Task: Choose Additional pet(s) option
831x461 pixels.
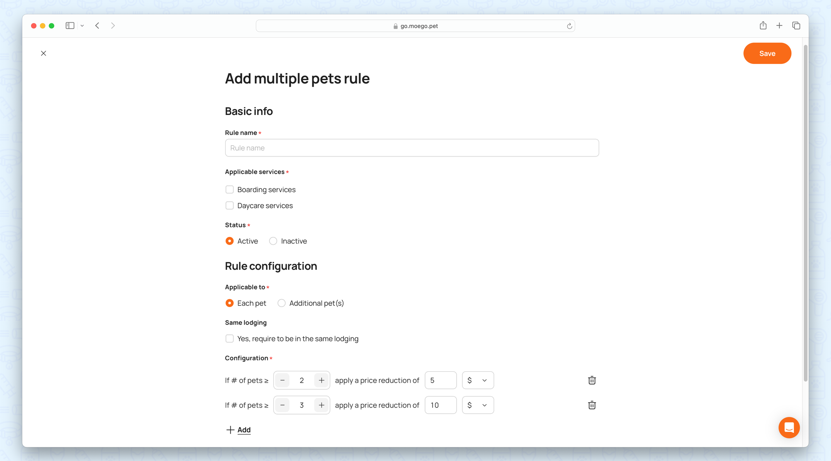Action: click(x=282, y=303)
